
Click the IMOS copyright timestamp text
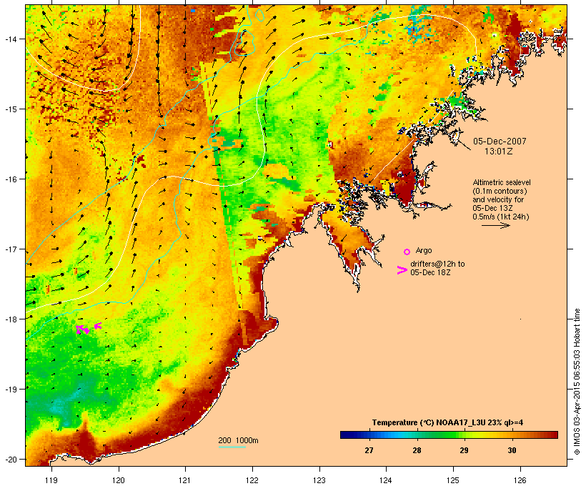(x=577, y=382)
